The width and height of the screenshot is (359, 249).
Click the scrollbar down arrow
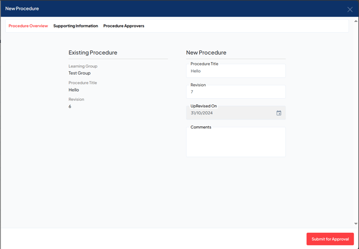[x=355, y=223]
